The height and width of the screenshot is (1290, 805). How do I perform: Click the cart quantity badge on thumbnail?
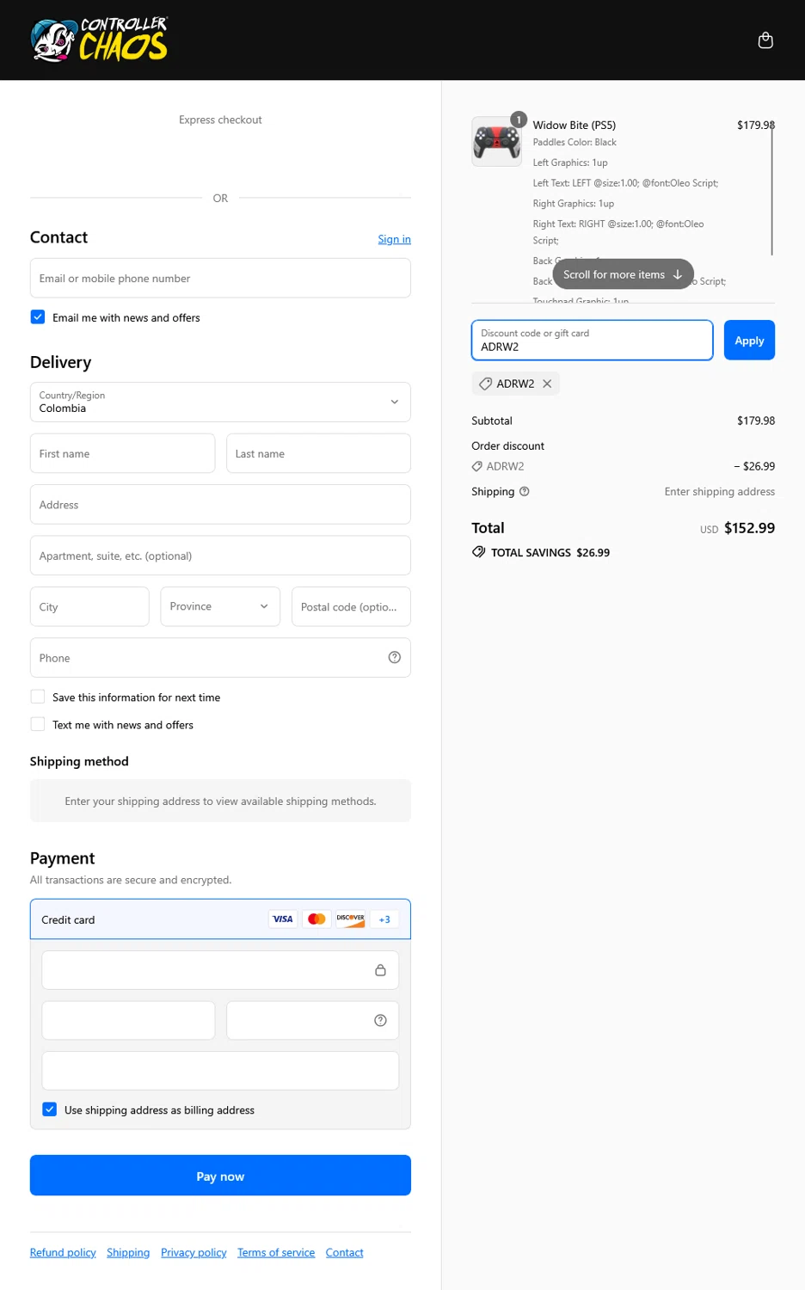[x=519, y=120]
